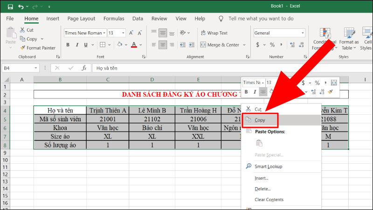The image size is (373, 210).
Task: Toggle Bold in the ribbon
Action: [68, 45]
